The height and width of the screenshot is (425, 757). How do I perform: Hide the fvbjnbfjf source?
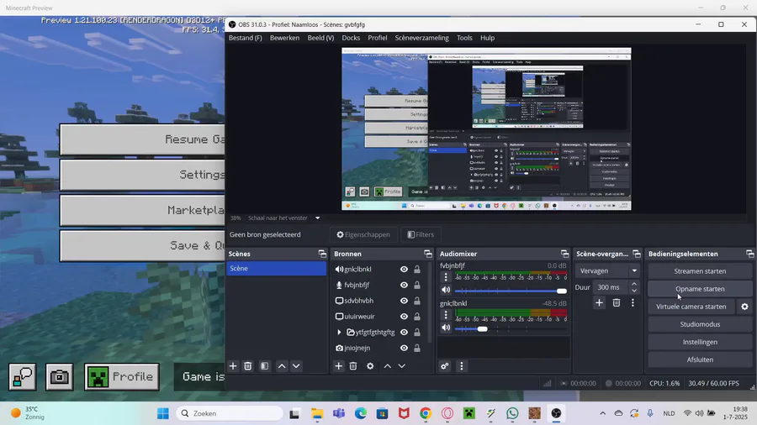click(x=404, y=286)
